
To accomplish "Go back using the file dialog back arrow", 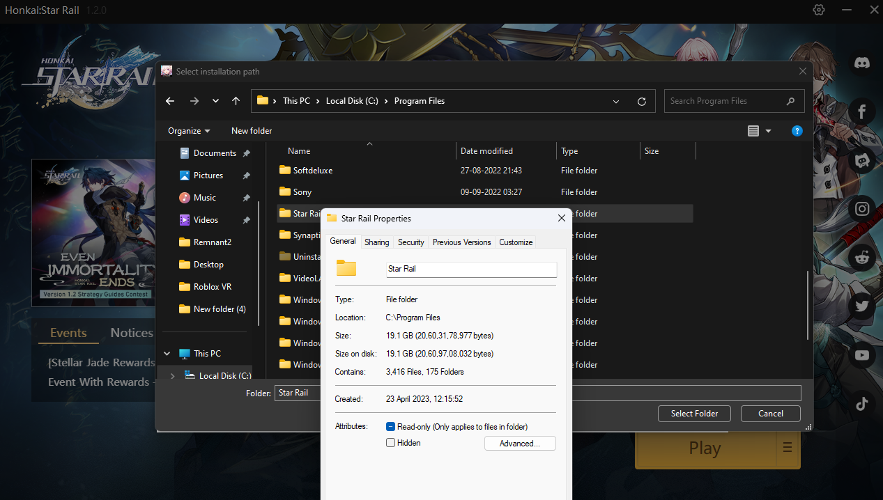I will 170,101.
